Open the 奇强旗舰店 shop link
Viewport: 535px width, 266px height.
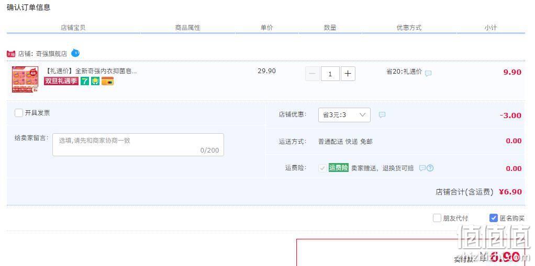click(x=51, y=54)
